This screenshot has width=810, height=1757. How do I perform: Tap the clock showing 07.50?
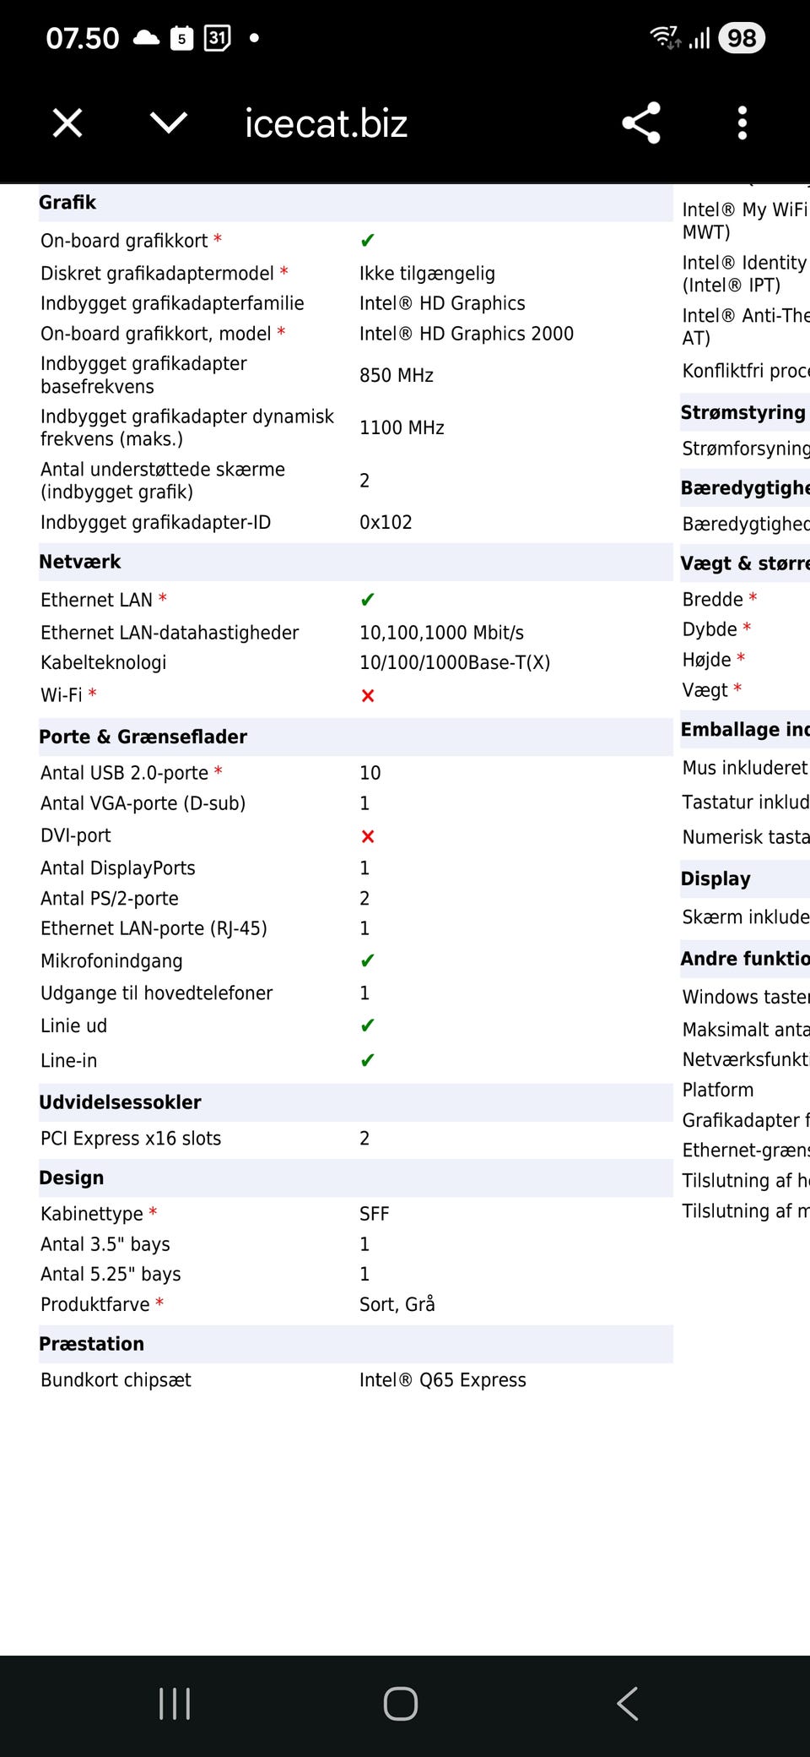pyautogui.click(x=82, y=37)
